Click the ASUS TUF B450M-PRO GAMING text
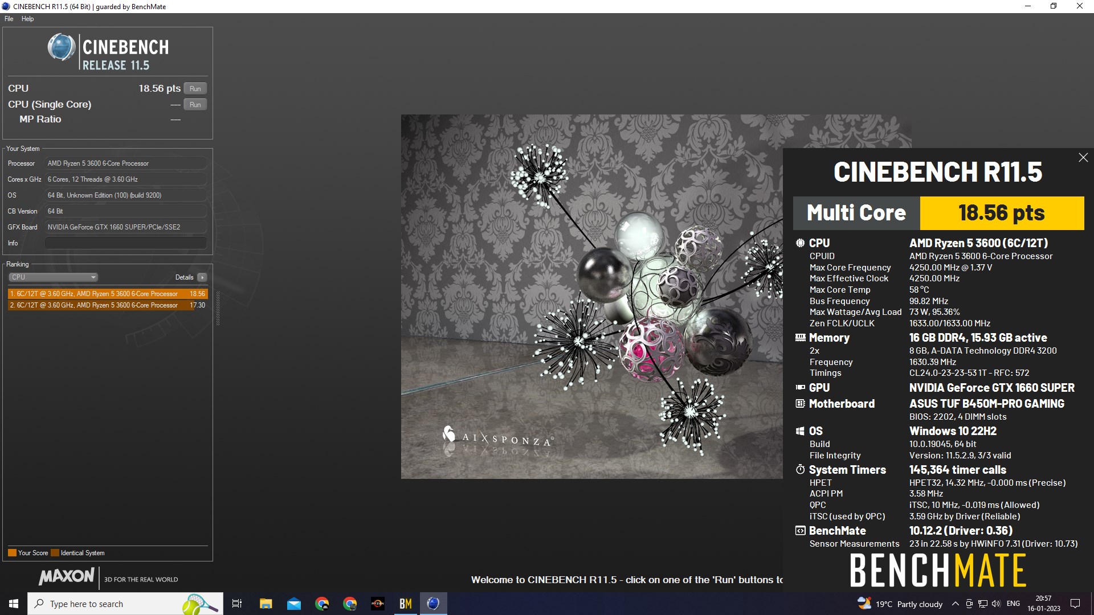Viewport: 1094px width, 615px height. click(x=987, y=404)
